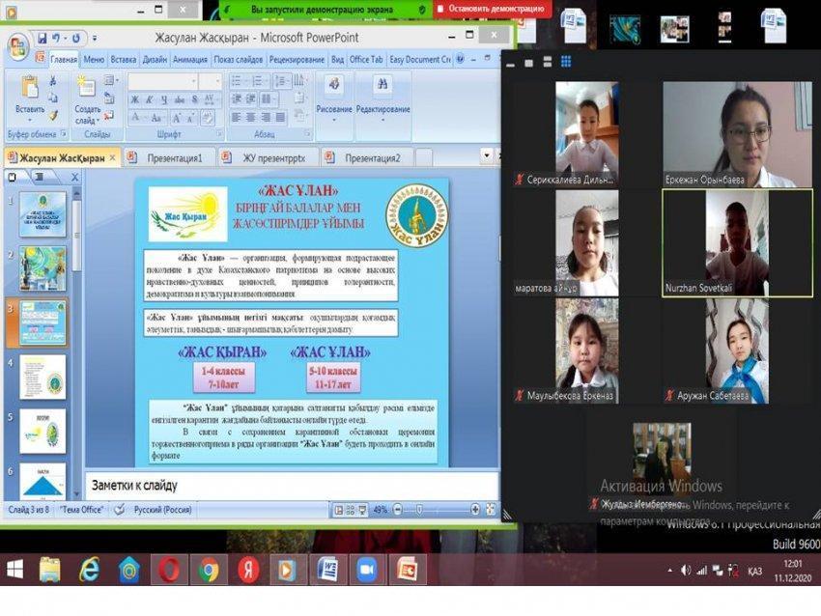Save the presentation from quick access toolbar
This screenshot has height=616, width=821.
pyautogui.click(x=42, y=39)
